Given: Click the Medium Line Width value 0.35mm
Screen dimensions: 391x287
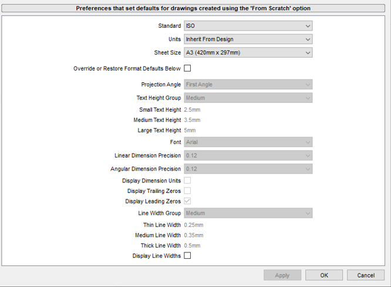Looking at the screenshot, I should (194, 235).
